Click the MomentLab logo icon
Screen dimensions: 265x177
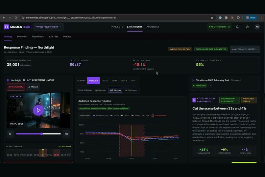[7, 27]
